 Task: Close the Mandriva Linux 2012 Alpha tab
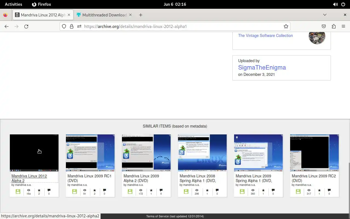coord(69,15)
